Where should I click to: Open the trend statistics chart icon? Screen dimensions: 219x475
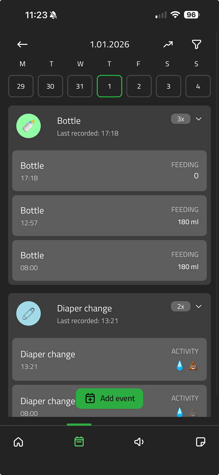[x=168, y=45]
